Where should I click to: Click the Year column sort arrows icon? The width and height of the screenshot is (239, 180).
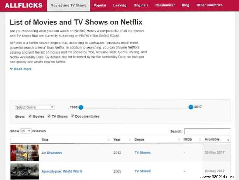tap(130, 140)
